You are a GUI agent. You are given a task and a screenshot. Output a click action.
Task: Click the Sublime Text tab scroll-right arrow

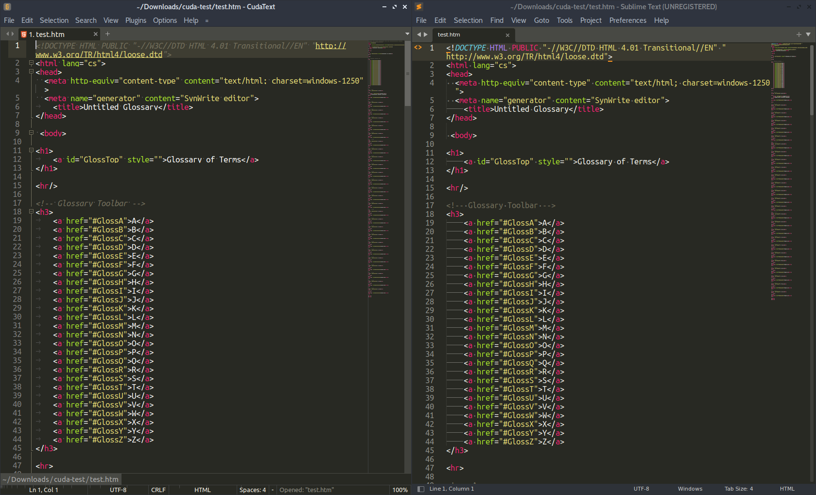pos(426,35)
